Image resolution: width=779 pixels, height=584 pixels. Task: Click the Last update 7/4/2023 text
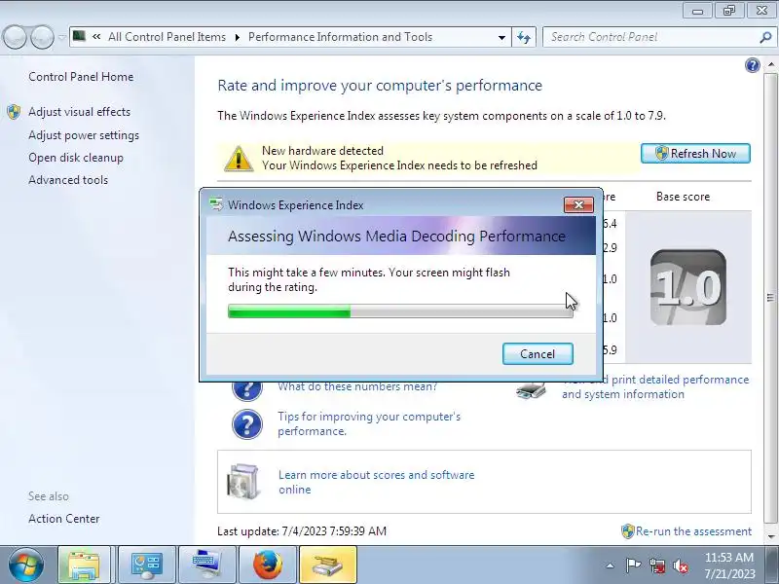tap(302, 531)
